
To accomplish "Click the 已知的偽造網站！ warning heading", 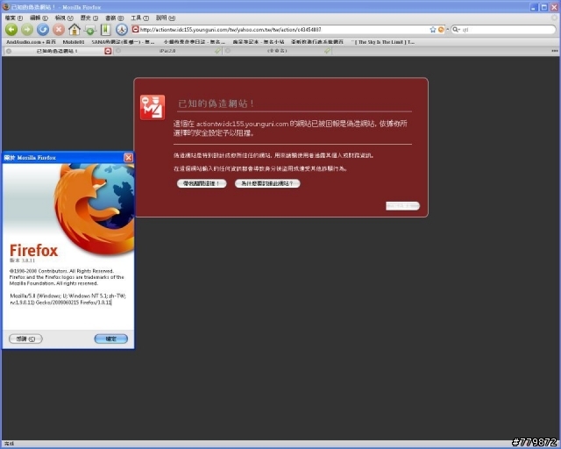I will click(217, 103).
